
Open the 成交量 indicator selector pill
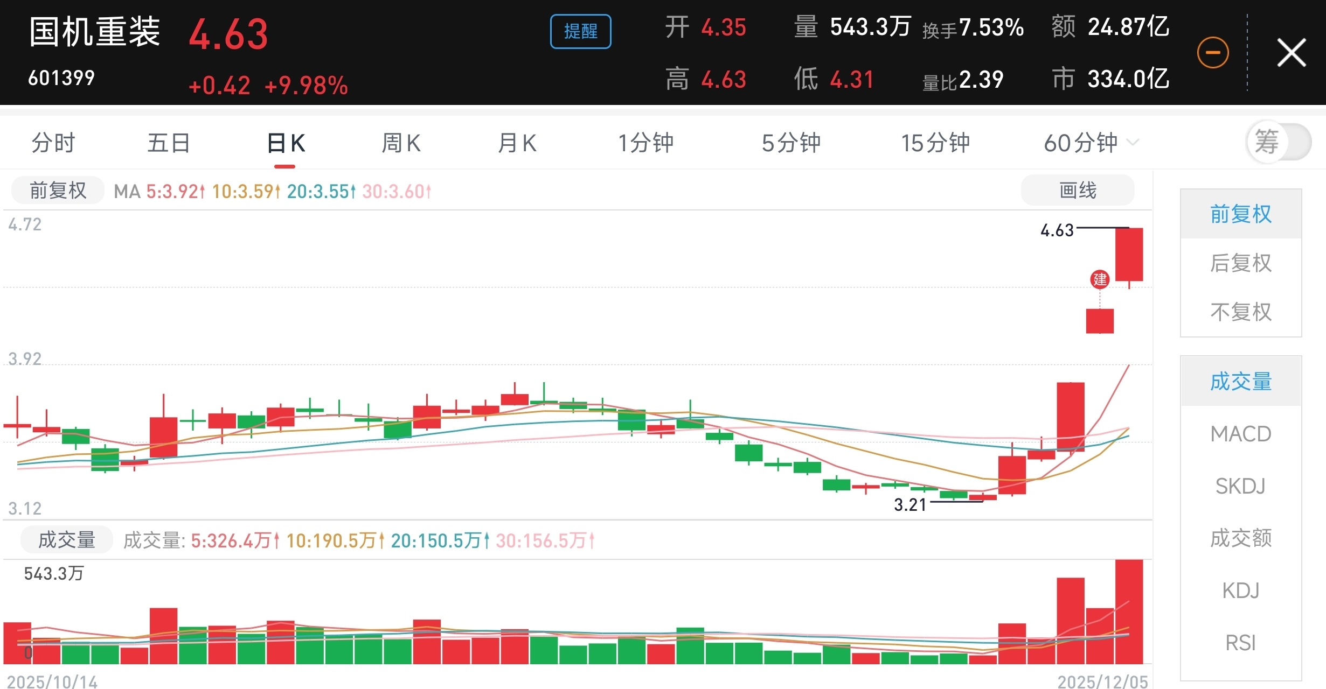66,540
